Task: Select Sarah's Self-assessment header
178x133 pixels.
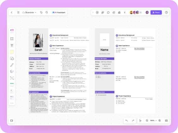Action: (39, 92)
